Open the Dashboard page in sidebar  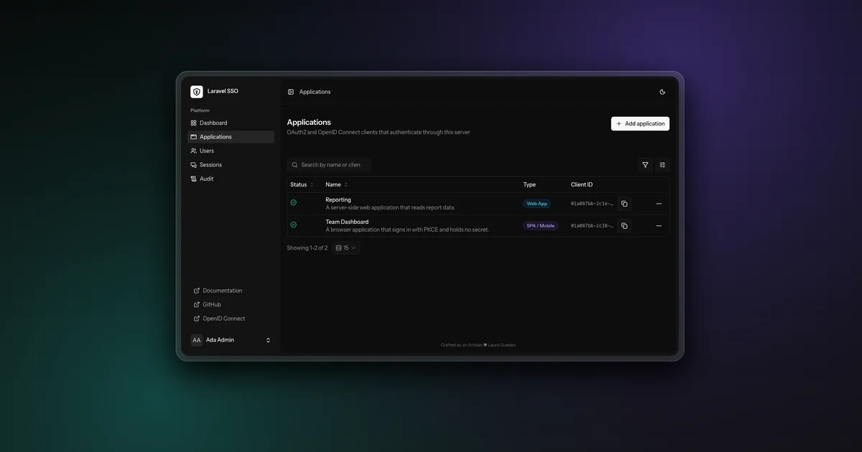[231, 123]
